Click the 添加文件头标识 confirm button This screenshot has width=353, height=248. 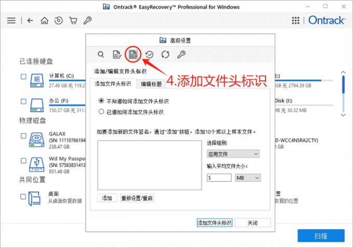pyautogui.click(x=214, y=223)
